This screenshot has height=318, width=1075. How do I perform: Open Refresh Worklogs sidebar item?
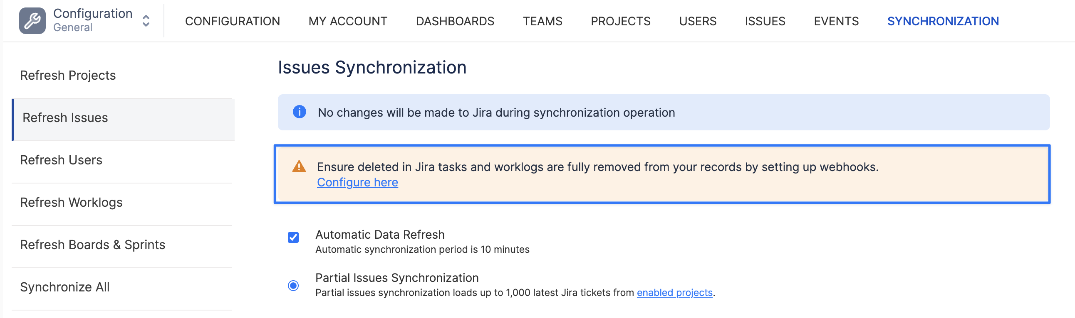tap(72, 202)
